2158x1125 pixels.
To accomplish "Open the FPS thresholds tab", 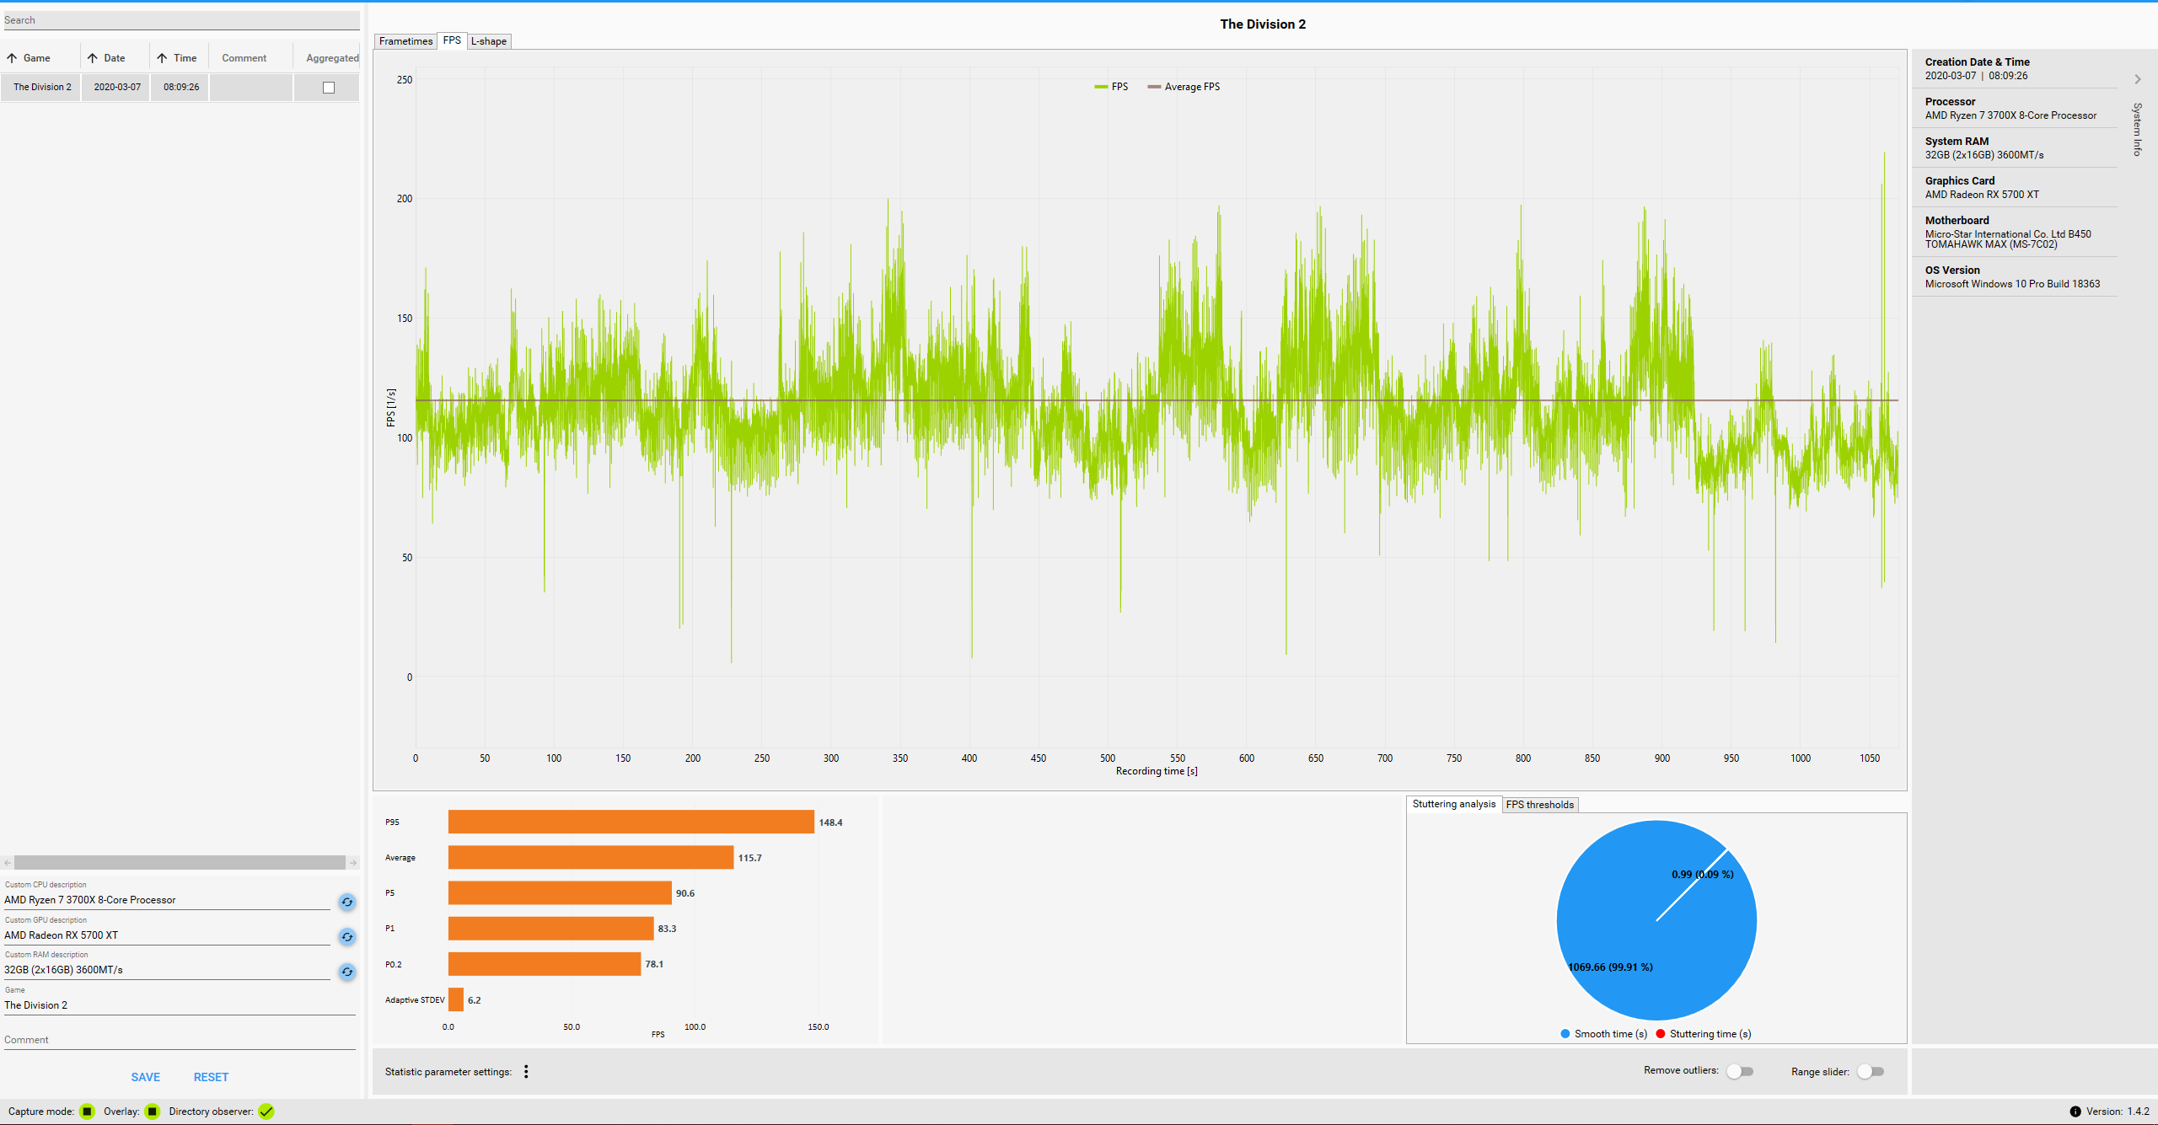I will 1539,804.
